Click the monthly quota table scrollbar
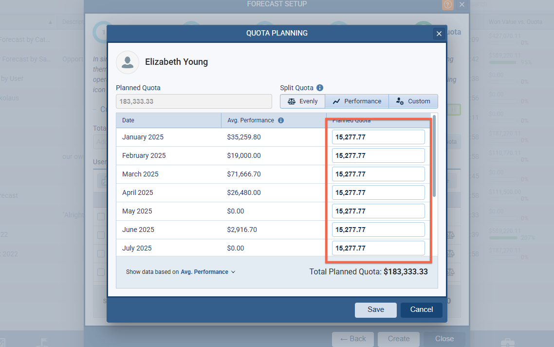 (434, 156)
